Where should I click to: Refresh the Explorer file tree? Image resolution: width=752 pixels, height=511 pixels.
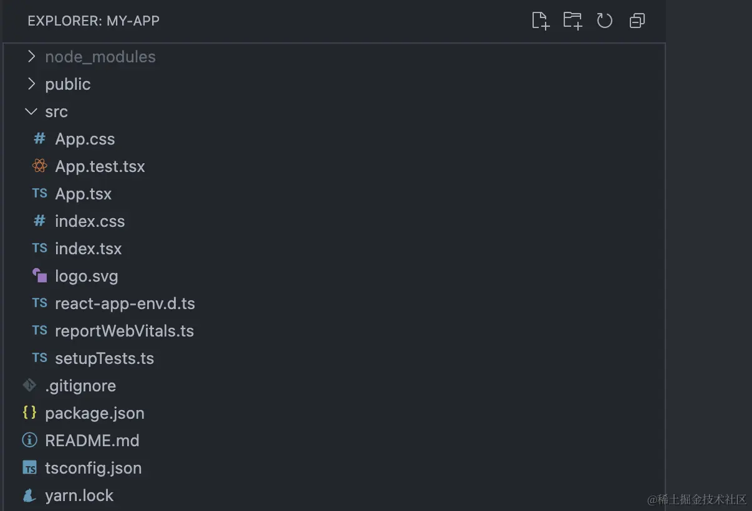pos(605,21)
